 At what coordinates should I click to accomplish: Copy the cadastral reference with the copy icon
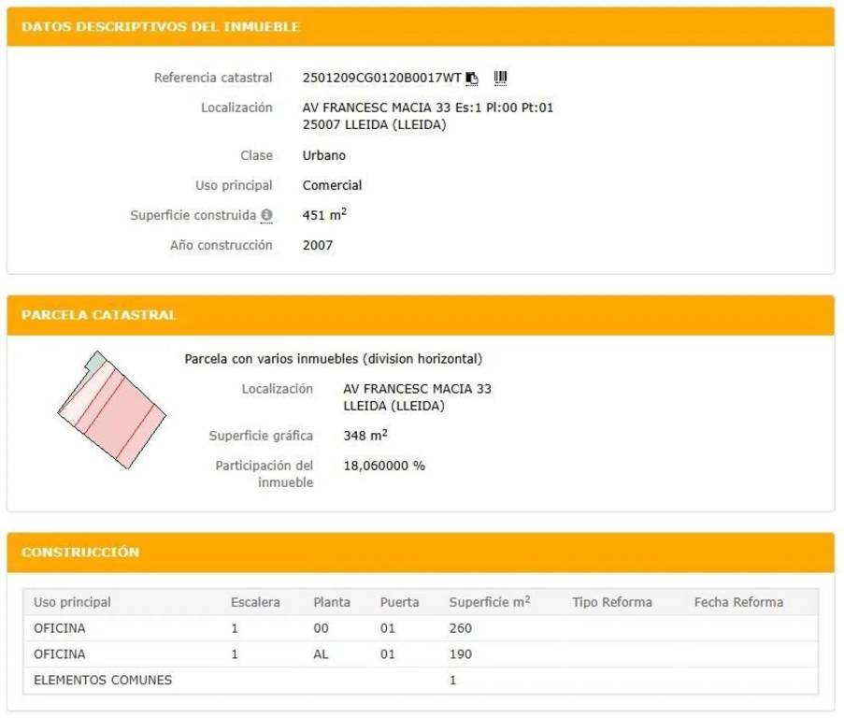[x=472, y=78]
